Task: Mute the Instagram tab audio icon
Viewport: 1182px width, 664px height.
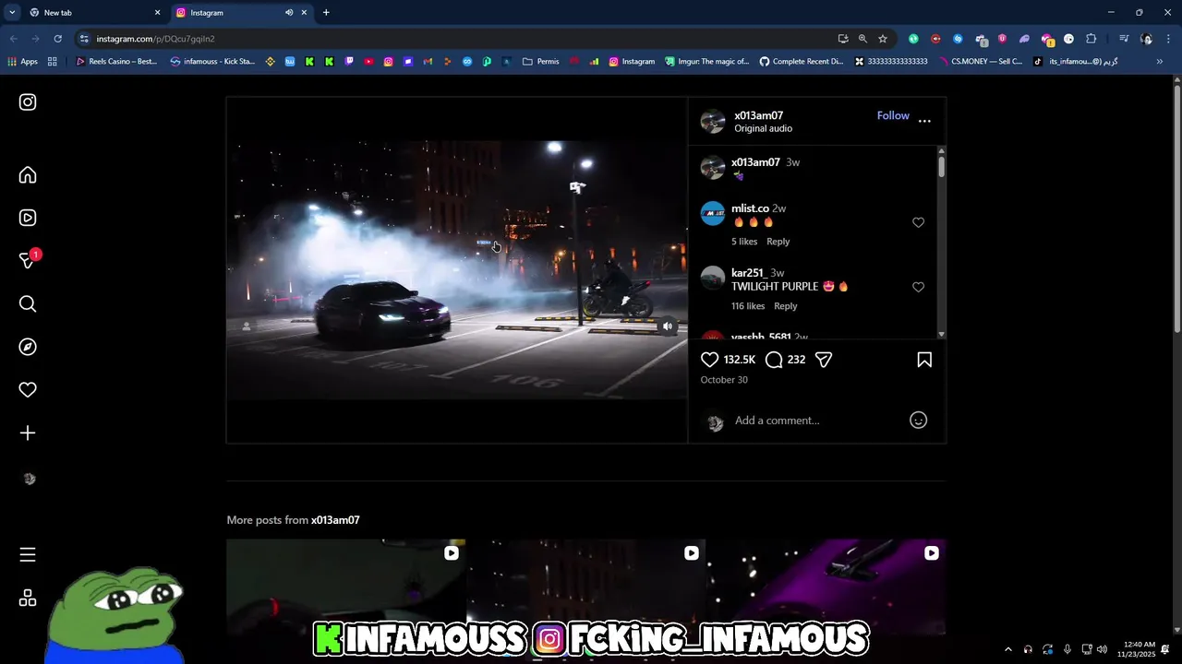Action: point(289,13)
